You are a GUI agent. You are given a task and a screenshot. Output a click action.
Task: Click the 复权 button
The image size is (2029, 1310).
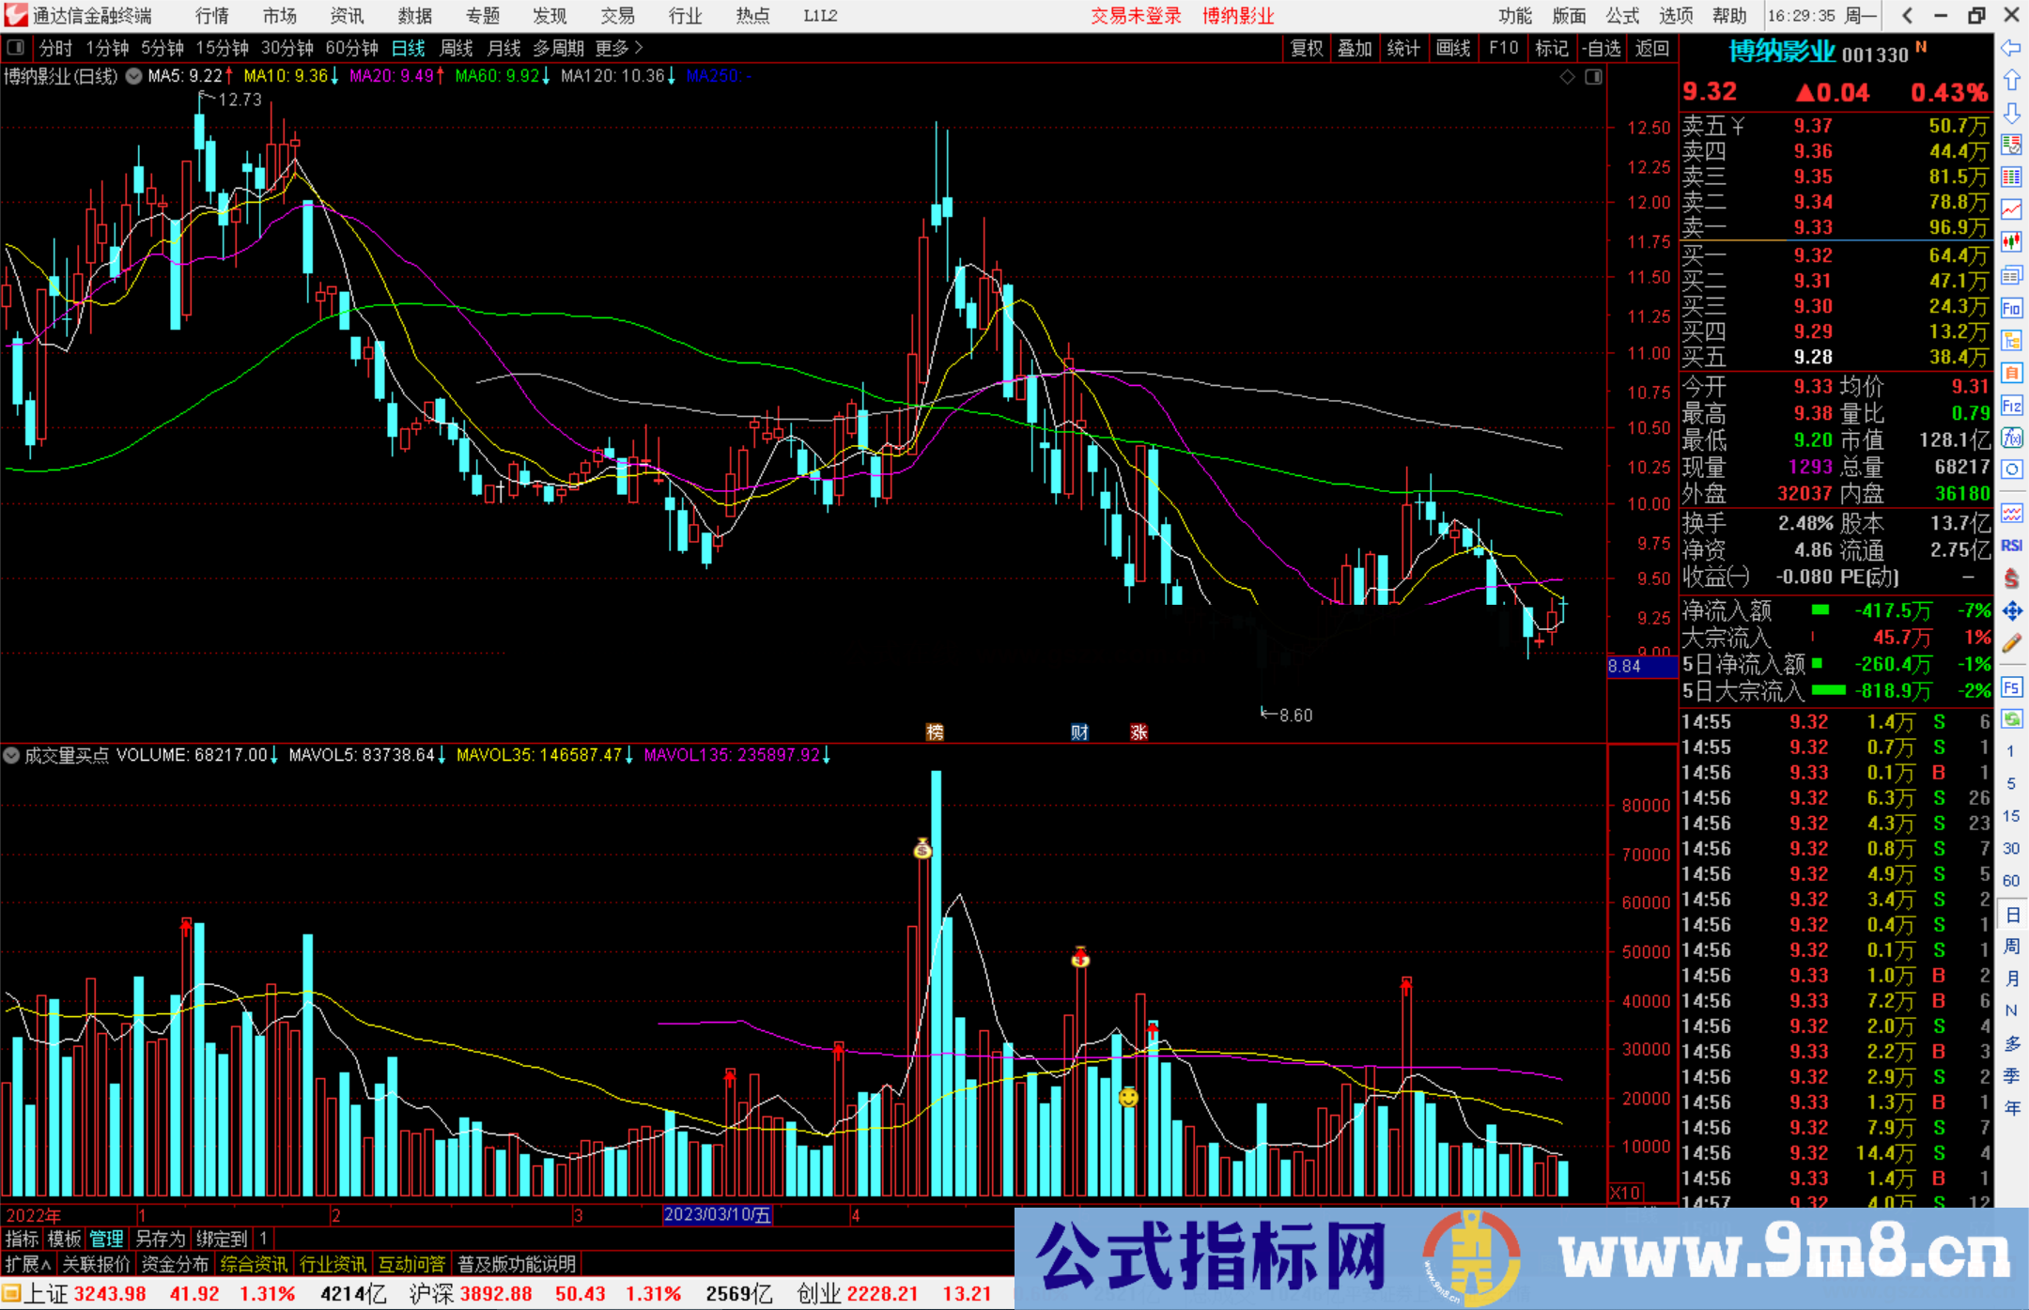[1306, 48]
